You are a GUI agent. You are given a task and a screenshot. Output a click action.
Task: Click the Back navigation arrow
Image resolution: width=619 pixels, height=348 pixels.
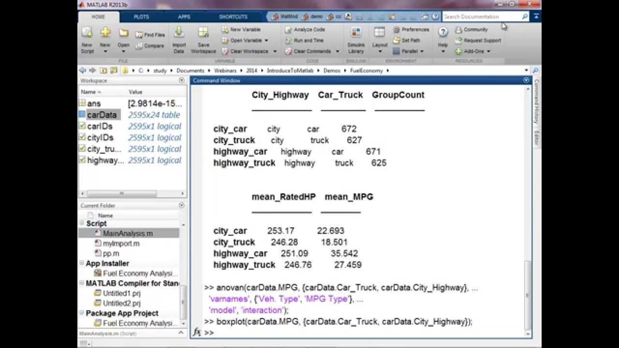pyautogui.click(x=82, y=71)
